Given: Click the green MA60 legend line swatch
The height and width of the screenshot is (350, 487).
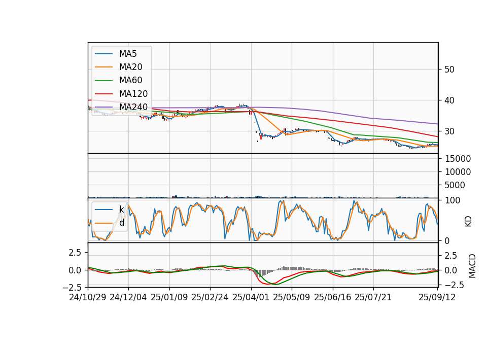Looking at the screenshot, I should tap(103, 81).
